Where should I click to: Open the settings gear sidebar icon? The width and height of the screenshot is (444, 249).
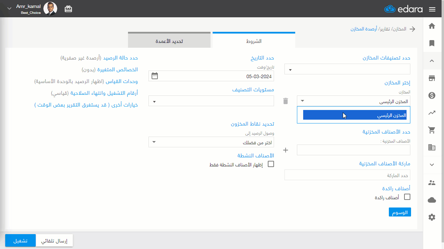tap(432, 217)
